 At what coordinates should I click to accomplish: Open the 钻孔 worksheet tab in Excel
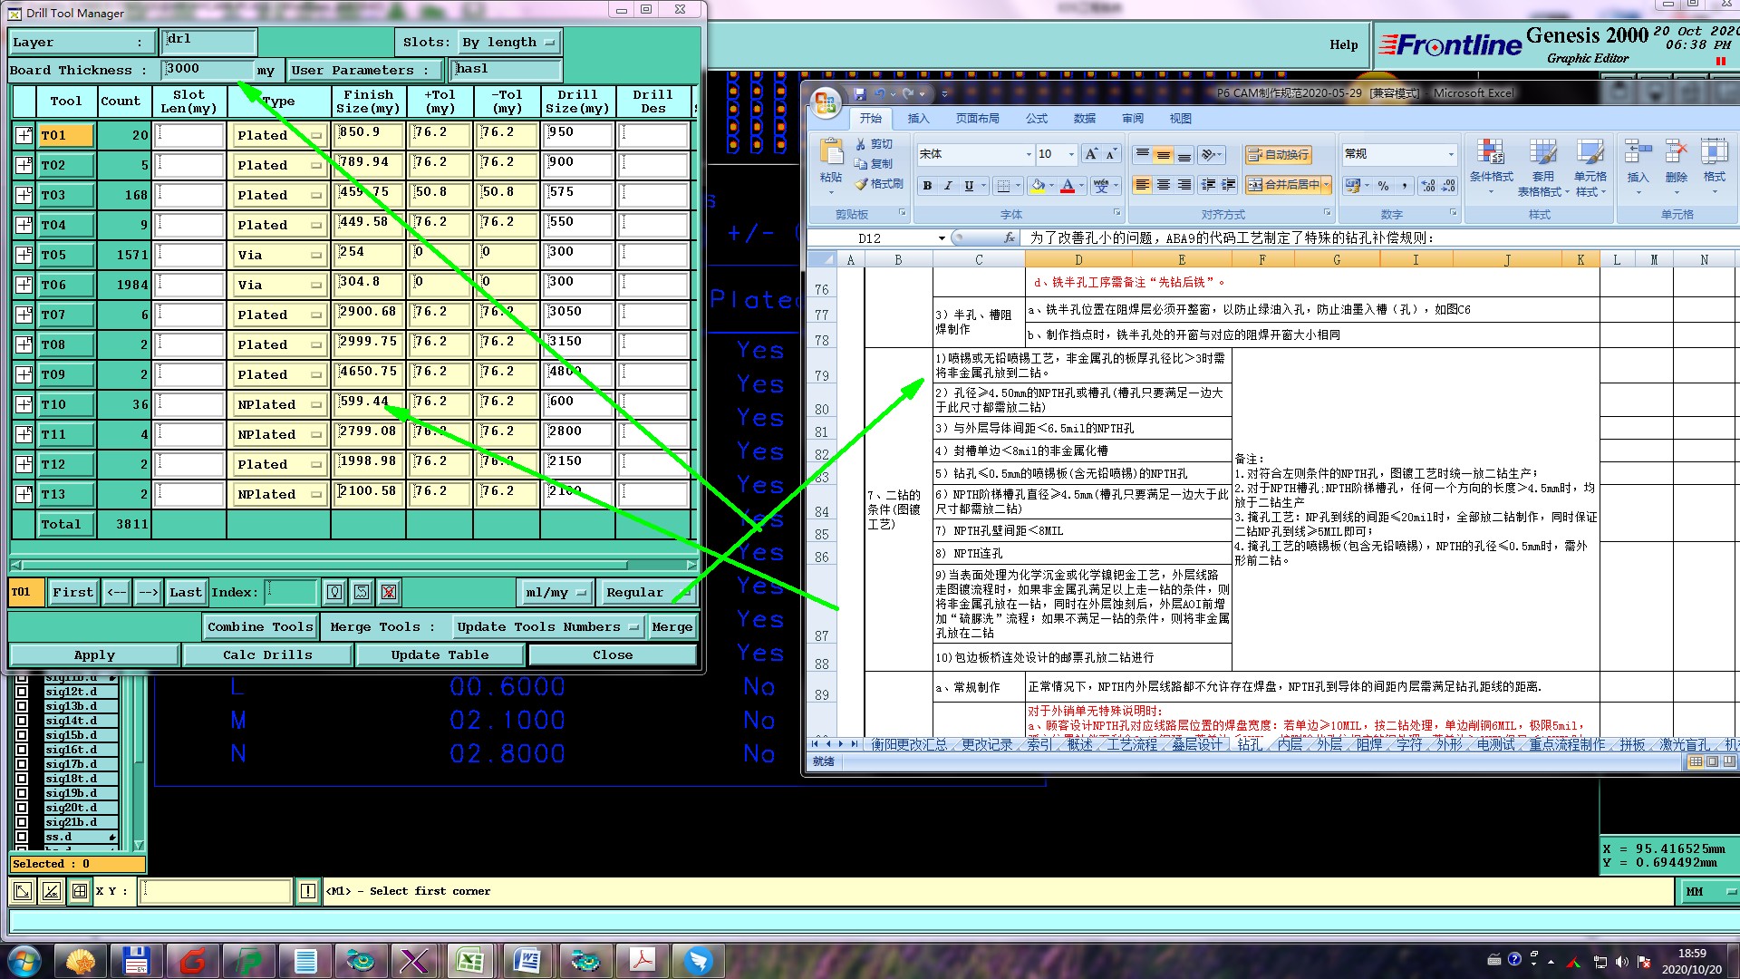(1250, 744)
